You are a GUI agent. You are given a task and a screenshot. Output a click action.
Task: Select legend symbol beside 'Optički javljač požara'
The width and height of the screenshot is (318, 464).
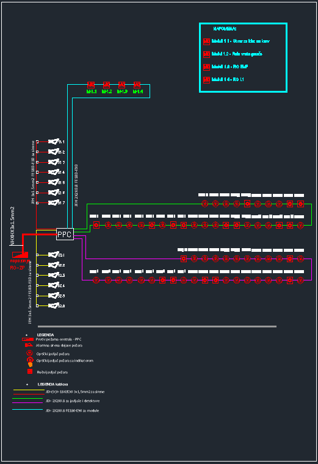(29, 353)
